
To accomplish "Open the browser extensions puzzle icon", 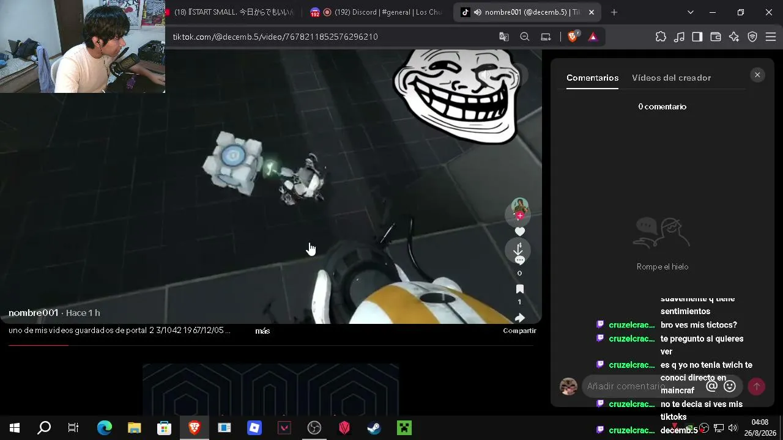I will pyautogui.click(x=661, y=37).
